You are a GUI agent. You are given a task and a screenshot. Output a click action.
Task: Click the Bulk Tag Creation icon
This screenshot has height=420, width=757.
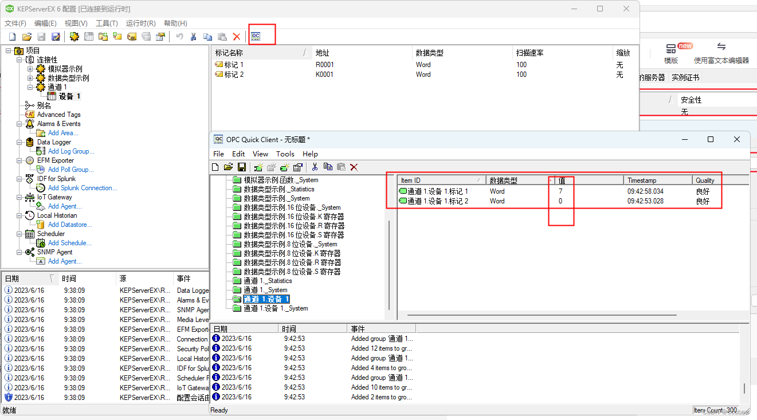pyautogui.click(x=132, y=37)
